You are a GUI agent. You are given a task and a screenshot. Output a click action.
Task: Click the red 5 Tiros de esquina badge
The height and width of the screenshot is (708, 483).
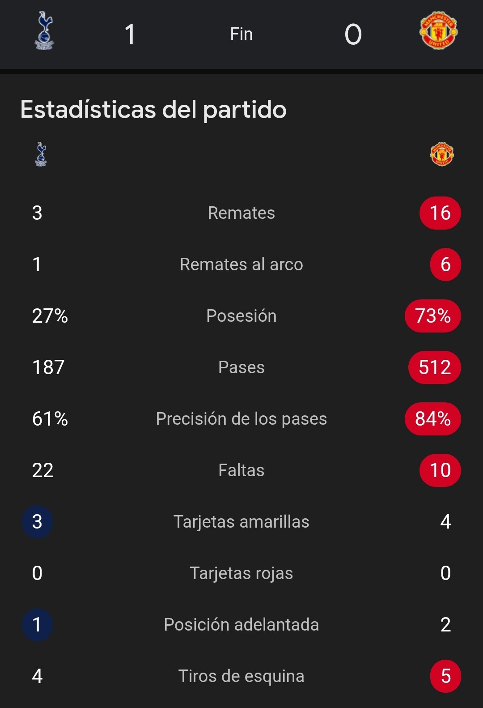tap(445, 676)
